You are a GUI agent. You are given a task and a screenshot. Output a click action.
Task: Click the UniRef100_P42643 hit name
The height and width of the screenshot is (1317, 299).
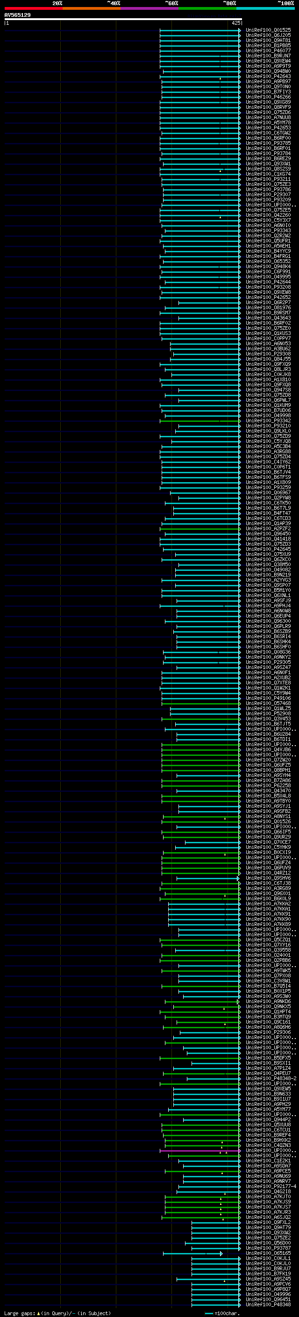pos(268,77)
